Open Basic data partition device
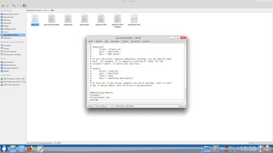 point(12,85)
